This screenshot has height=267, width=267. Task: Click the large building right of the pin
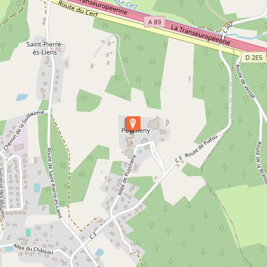pos(154,123)
